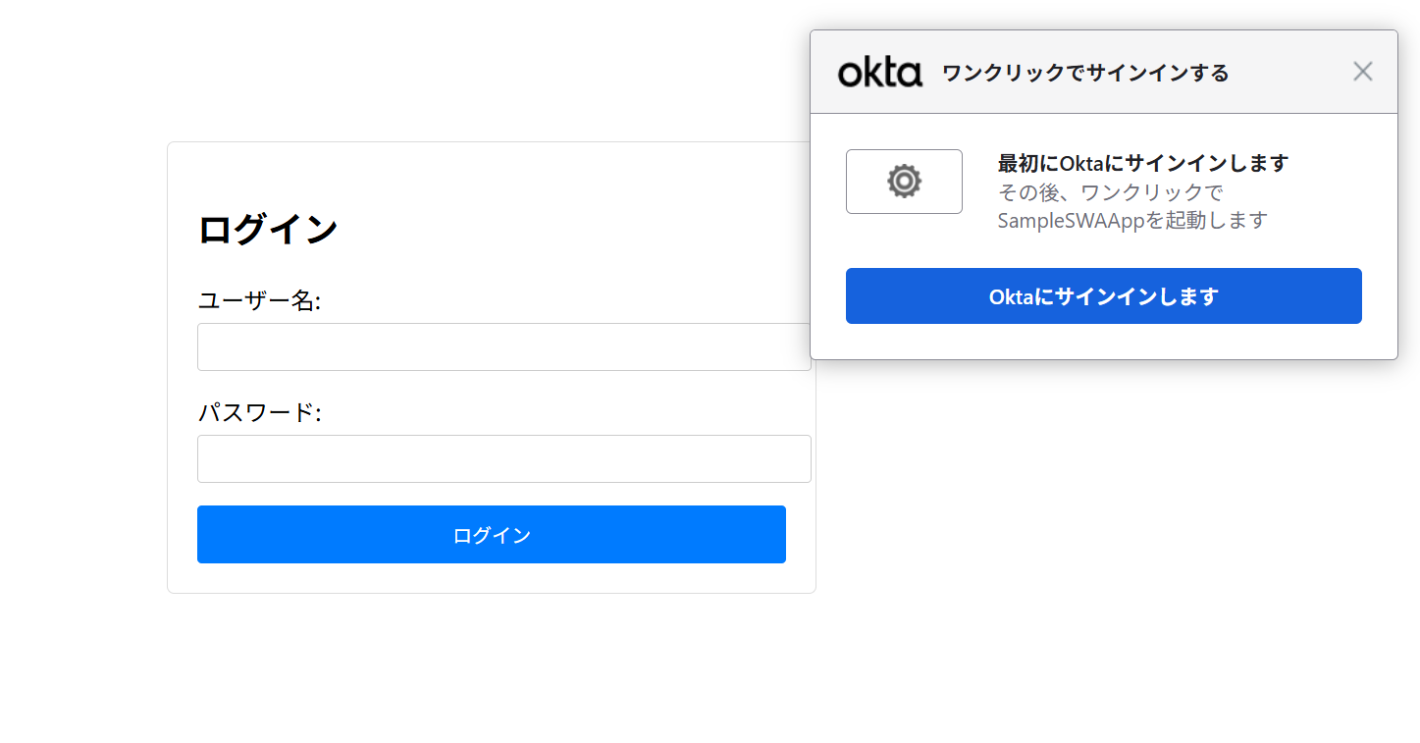Submit the form with blue ログイン button

(x=491, y=535)
